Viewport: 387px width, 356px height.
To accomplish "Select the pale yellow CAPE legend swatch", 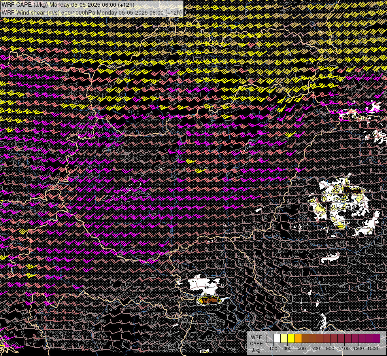I will (284, 338).
